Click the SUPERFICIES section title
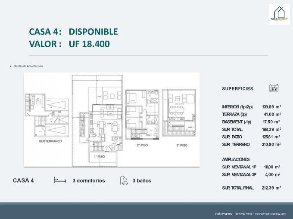 [x=237, y=88]
